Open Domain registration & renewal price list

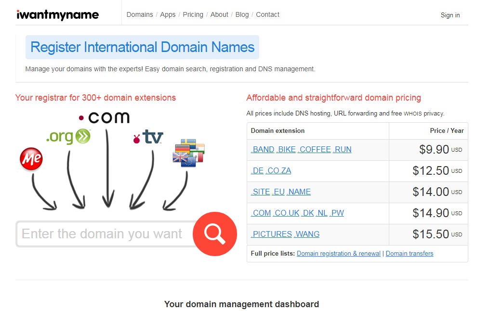338,254
